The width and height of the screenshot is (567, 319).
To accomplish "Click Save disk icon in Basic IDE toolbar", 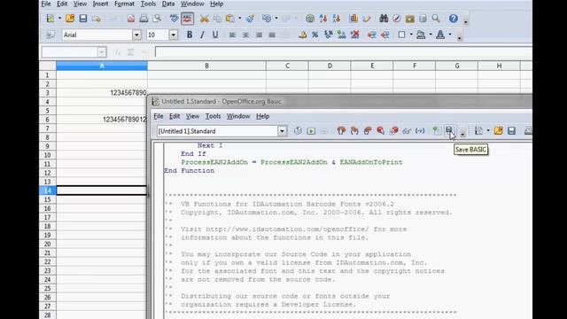I will (511, 131).
